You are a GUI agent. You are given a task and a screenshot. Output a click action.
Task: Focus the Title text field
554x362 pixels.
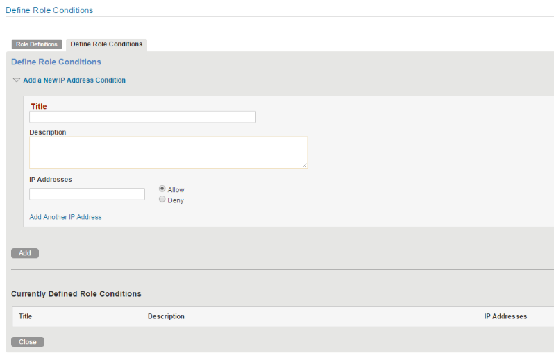pos(142,117)
